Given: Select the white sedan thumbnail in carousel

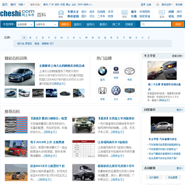Looking at the screenshot, I should 24,93.
